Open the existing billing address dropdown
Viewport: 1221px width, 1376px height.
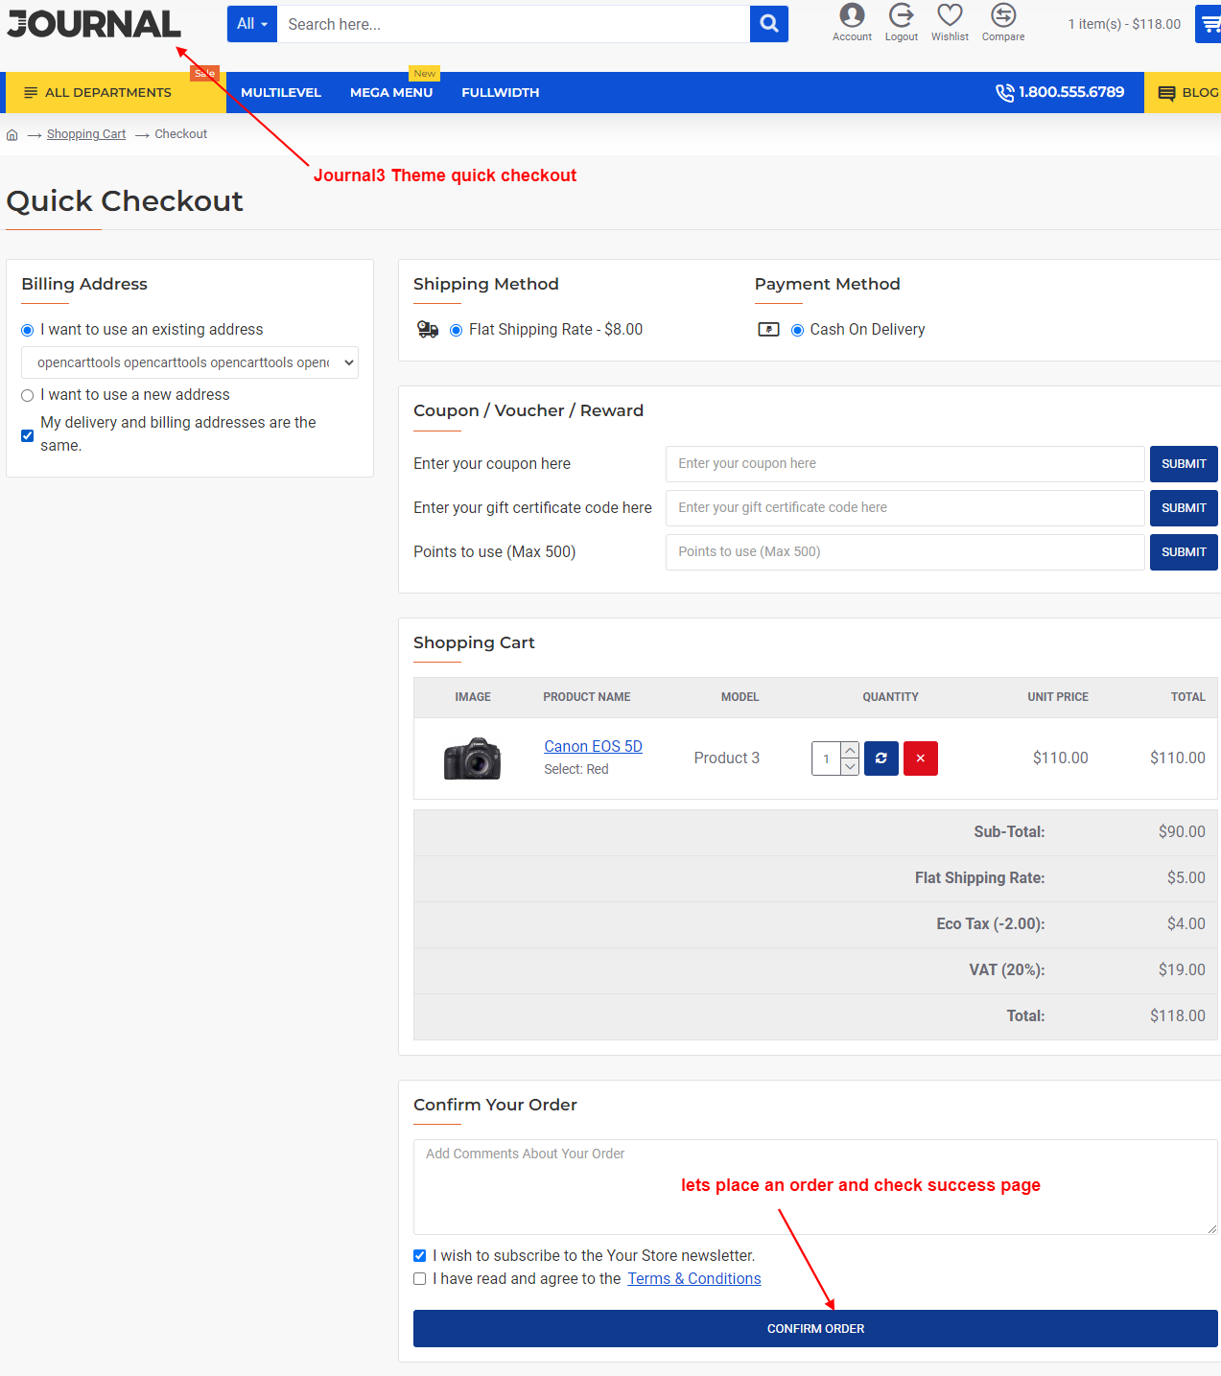click(x=189, y=362)
